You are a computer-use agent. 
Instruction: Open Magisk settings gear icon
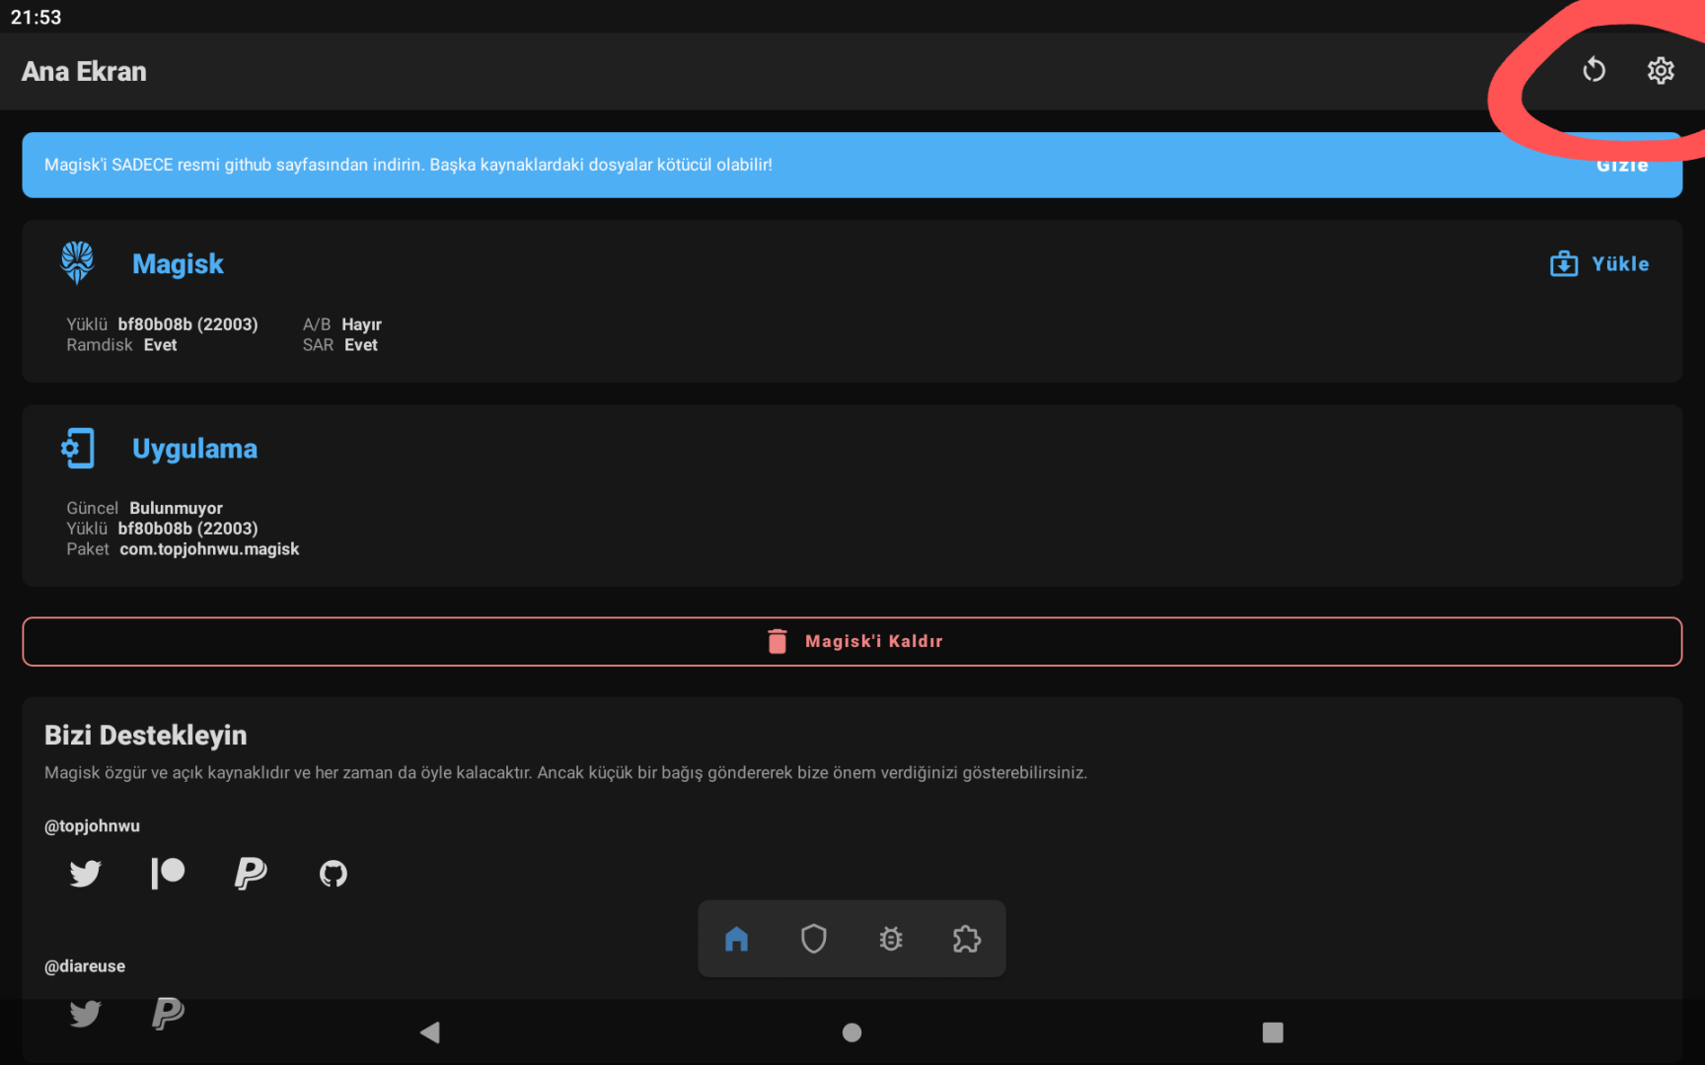point(1661,70)
